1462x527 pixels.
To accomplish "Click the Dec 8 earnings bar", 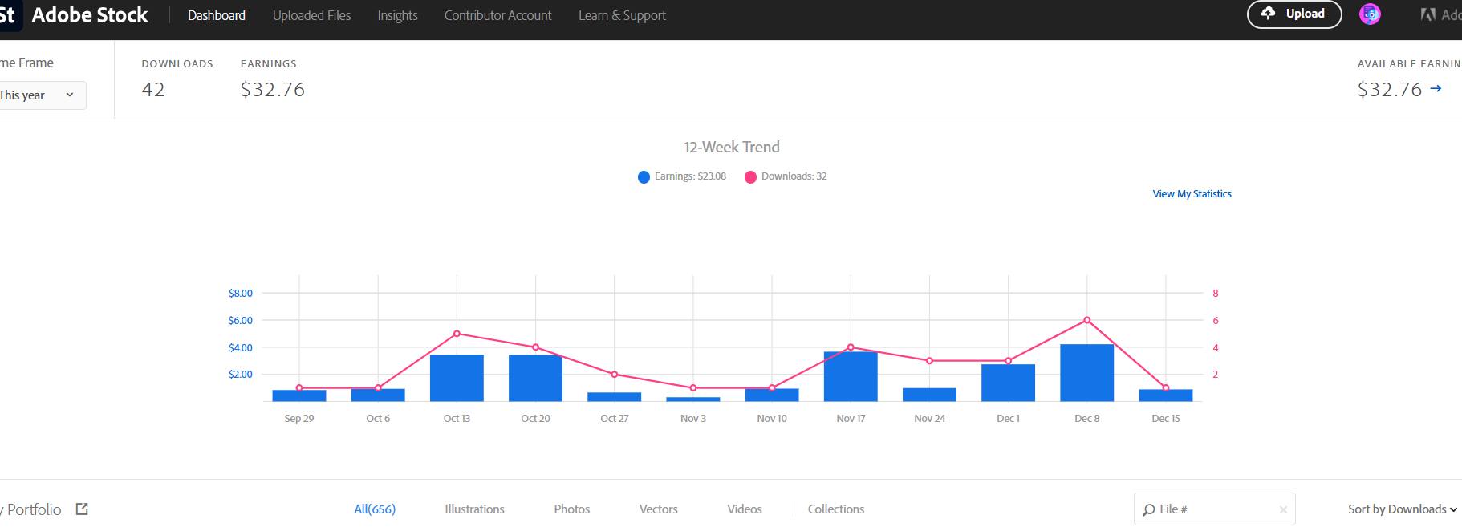I will click(x=1086, y=373).
